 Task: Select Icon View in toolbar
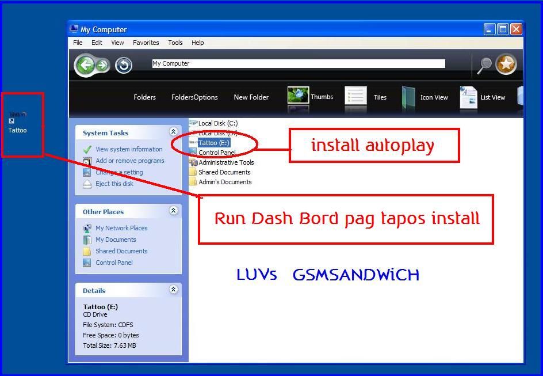[408, 97]
